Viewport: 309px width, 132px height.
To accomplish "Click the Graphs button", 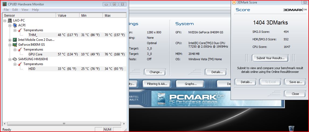I will coord(190,84).
